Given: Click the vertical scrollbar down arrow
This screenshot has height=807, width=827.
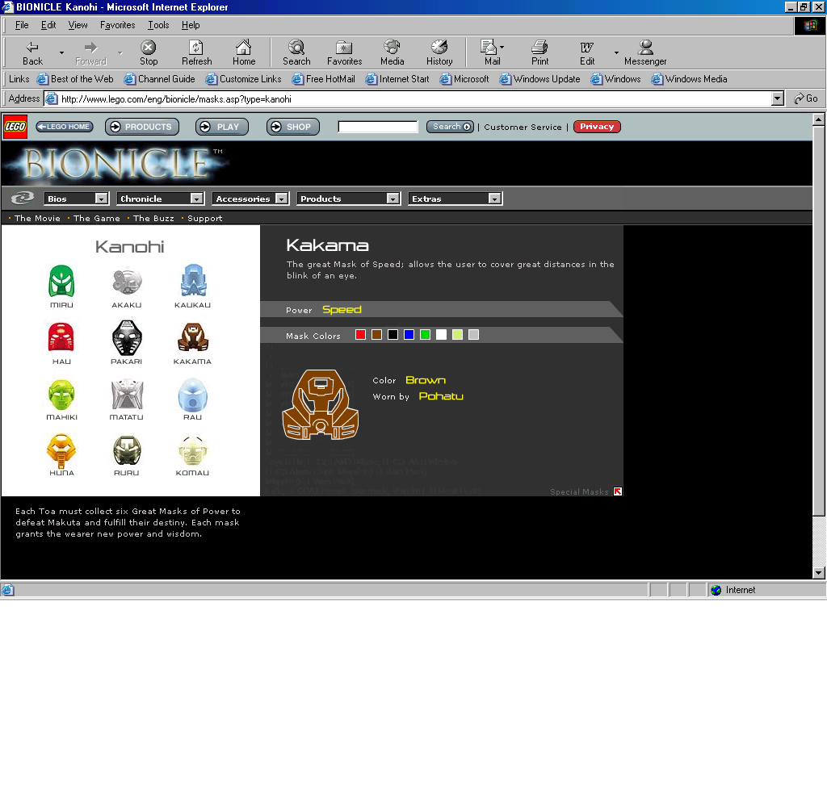Looking at the screenshot, I should click(818, 572).
